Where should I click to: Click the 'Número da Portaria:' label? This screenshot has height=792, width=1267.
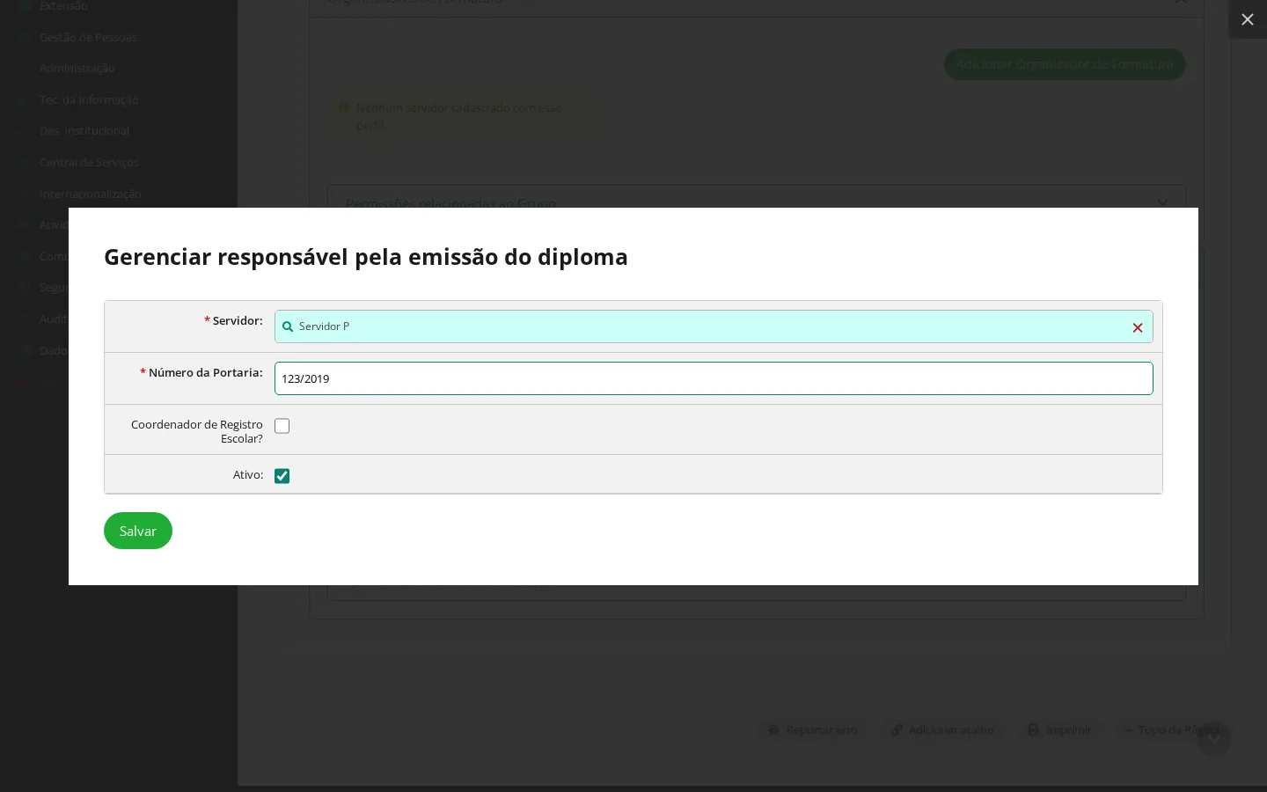click(206, 373)
